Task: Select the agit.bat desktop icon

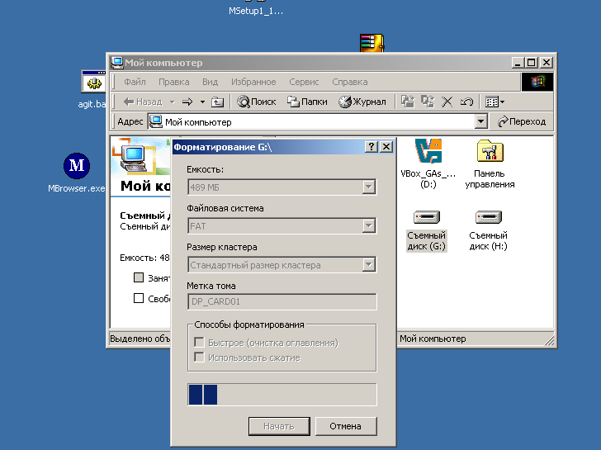Action: 93,90
